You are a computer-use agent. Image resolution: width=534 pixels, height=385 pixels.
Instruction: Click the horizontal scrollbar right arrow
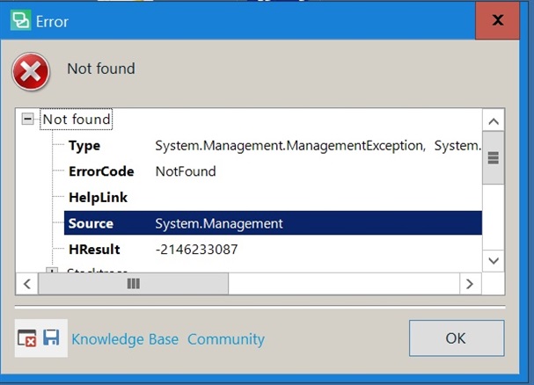tap(470, 284)
